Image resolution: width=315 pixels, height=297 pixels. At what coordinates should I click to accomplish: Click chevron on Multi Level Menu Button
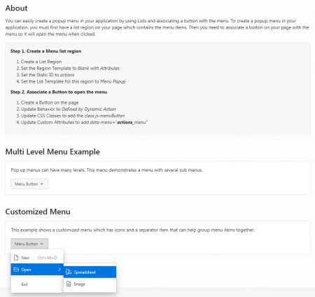[41, 184]
